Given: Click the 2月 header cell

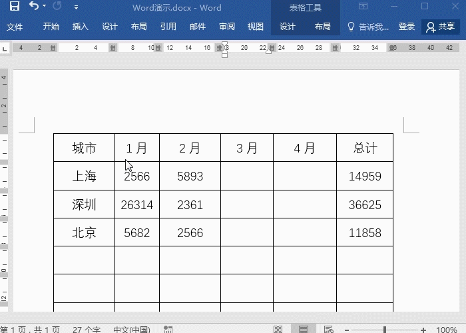Looking at the screenshot, I should tap(190, 148).
